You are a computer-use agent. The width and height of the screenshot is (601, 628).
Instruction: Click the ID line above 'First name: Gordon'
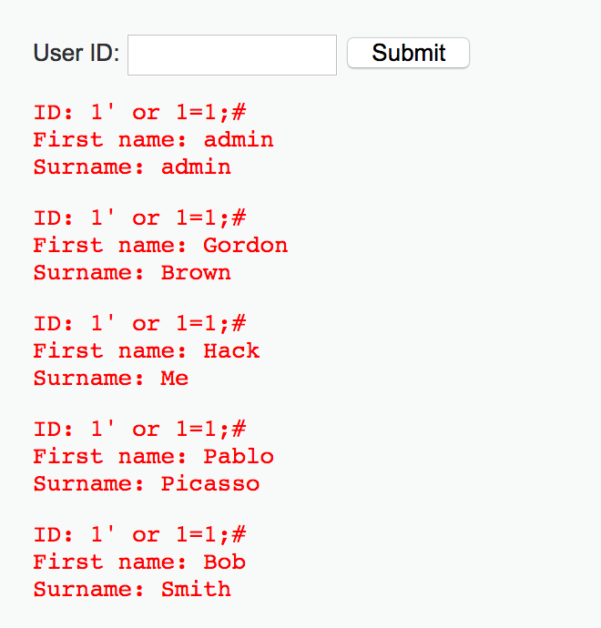point(139,218)
